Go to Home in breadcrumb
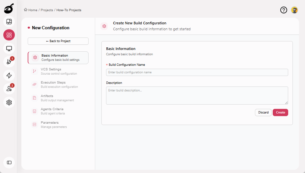Image resolution: width=305 pixels, height=173 pixels. (x=33, y=10)
